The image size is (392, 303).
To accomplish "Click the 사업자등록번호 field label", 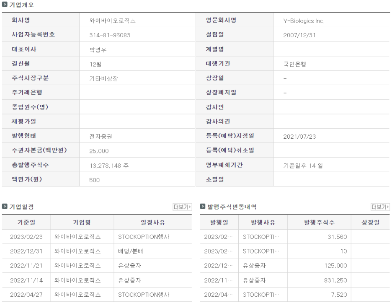I will tap(33, 34).
